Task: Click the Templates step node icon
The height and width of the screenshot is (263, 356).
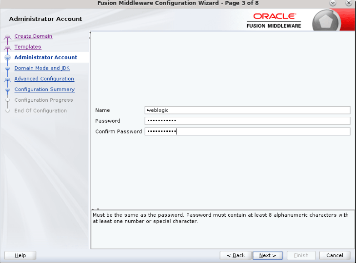Action: click(x=7, y=47)
